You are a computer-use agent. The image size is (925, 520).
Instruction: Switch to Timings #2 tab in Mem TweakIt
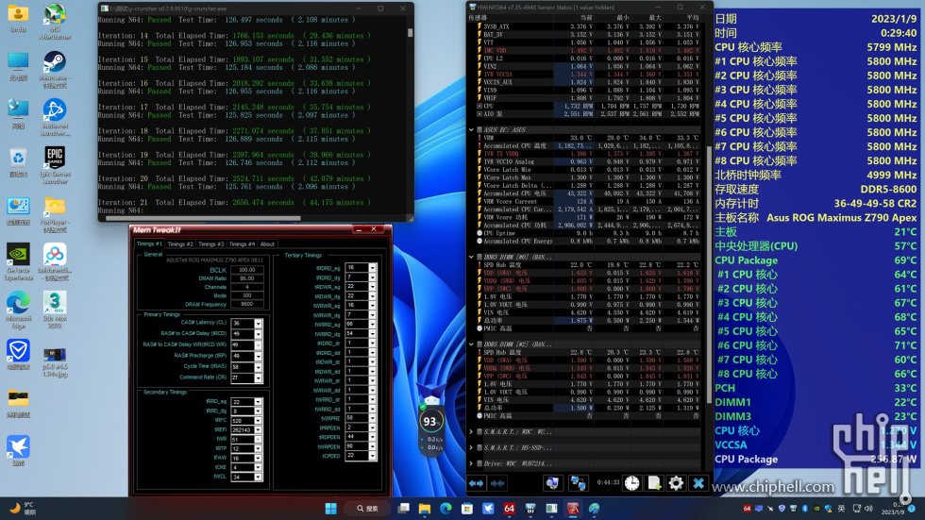click(180, 244)
